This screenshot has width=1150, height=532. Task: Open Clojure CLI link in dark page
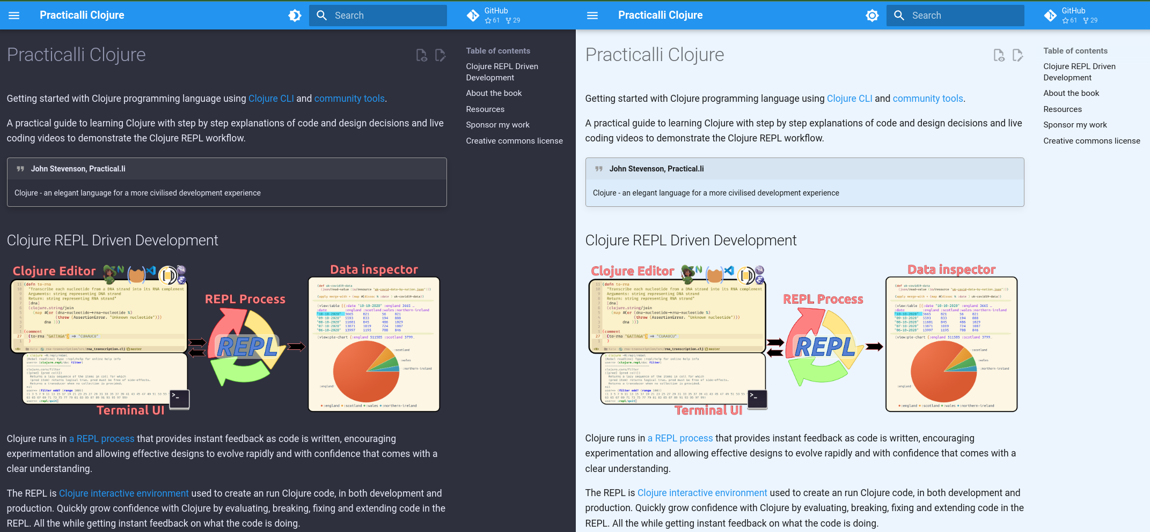point(271,99)
